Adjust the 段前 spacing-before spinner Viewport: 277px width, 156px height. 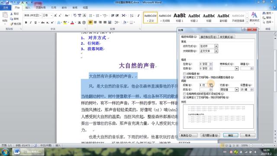[211, 85]
